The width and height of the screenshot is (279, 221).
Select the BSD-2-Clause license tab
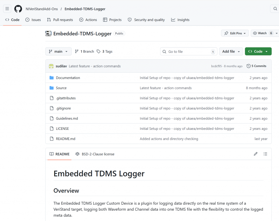point(95,154)
